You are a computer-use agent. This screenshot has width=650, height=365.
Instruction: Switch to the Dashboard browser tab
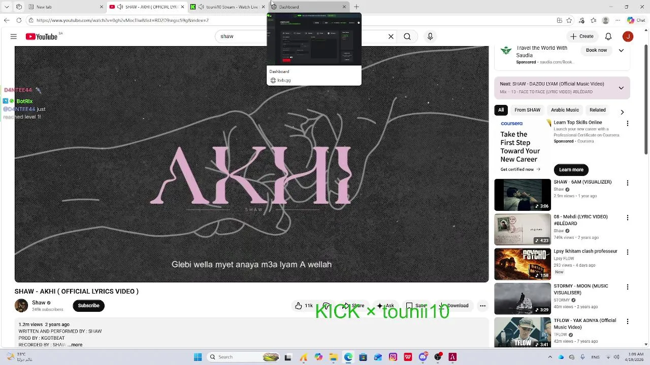coord(308,7)
